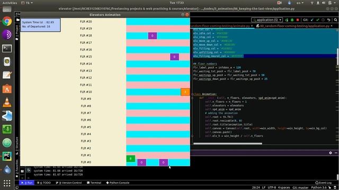The width and height of the screenshot is (339, 190).
Task: Switch to the 00_random-floor-coming-testing/application.py tab
Action: pyautogui.click(x=295, y=26)
